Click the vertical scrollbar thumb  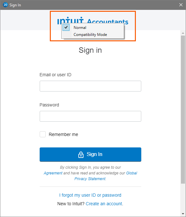click(183, 110)
